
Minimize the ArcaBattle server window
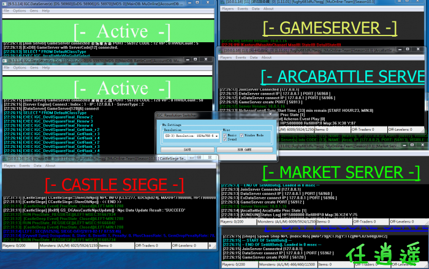[x=400, y=50]
